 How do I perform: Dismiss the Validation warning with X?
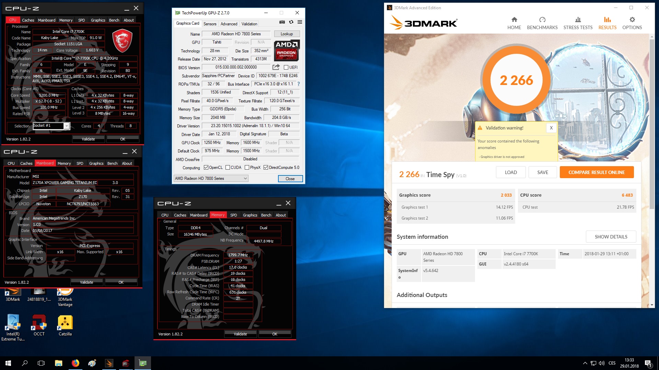pyautogui.click(x=551, y=128)
